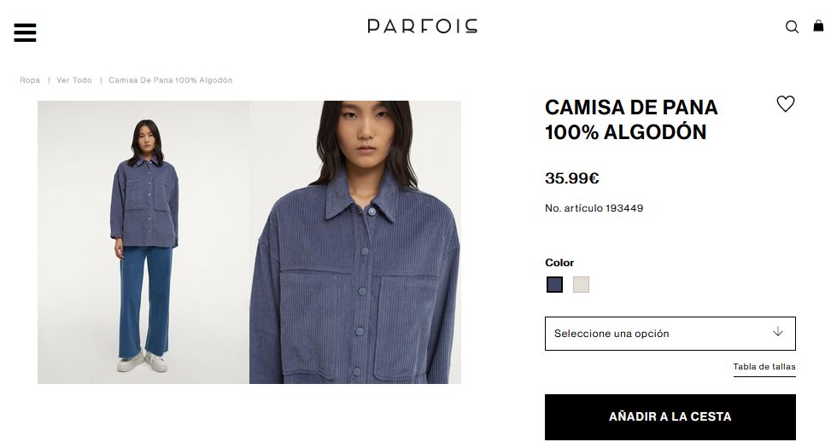Open the 'Seleccione una opción' size dropdown
The image size is (825, 442).
coord(670,334)
